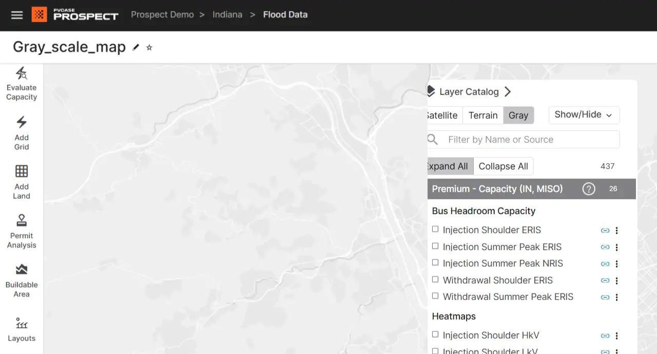657x354 pixels.
Task: Enable the Injection Shoulder ERIS layer
Action: pyautogui.click(x=435, y=229)
